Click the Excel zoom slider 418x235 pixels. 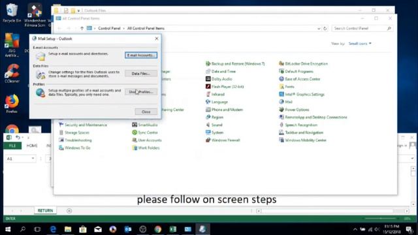(381, 219)
